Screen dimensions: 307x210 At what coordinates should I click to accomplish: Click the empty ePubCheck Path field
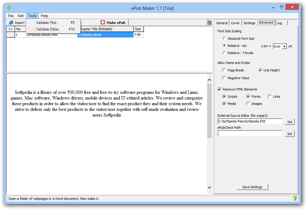pyautogui.click(x=250, y=134)
